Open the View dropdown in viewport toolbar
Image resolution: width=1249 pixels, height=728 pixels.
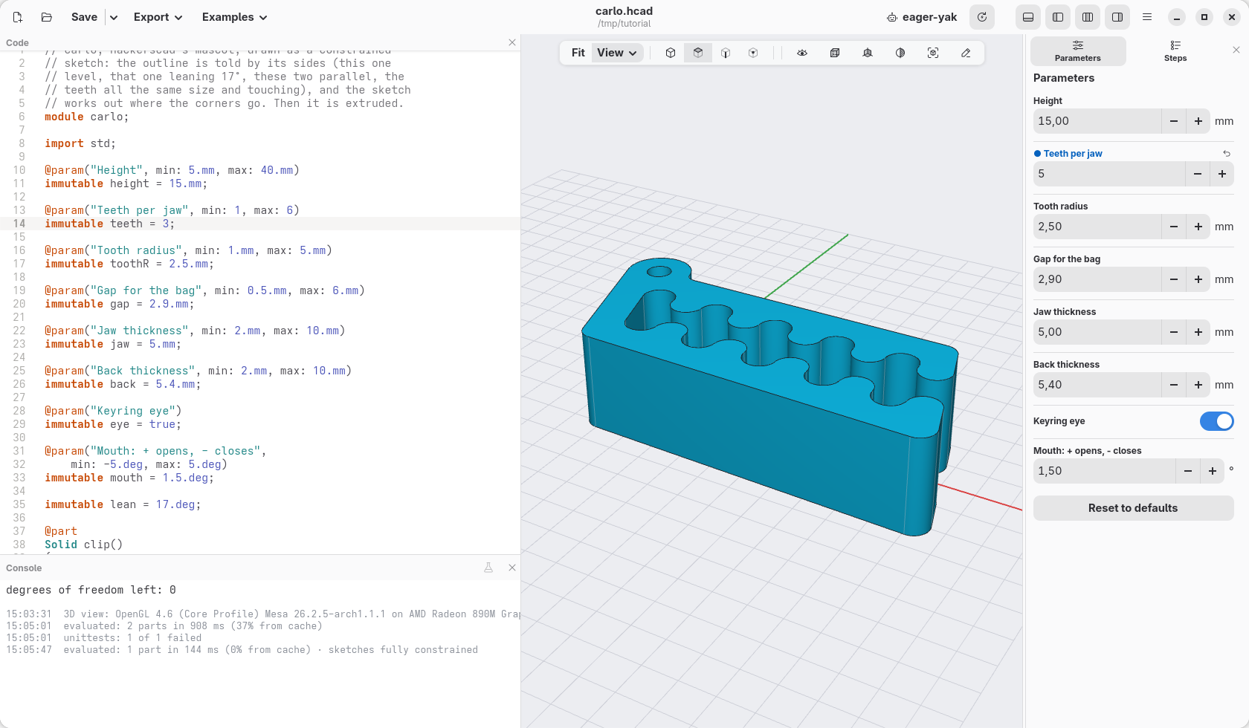tap(618, 53)
